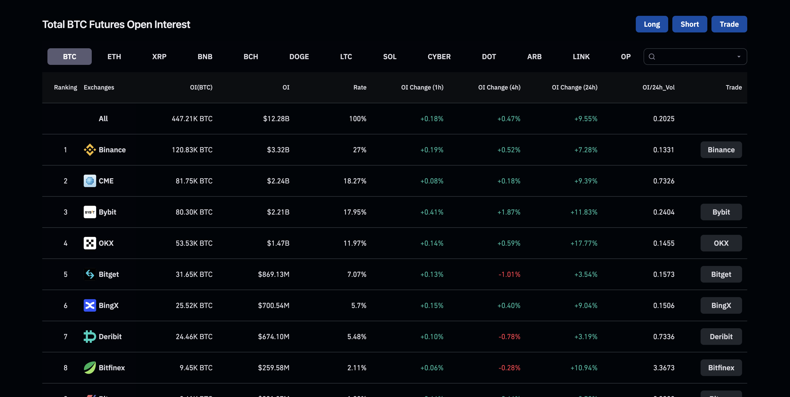
Task: Click the Bybit exchange logo
Action: click(90, 212)
